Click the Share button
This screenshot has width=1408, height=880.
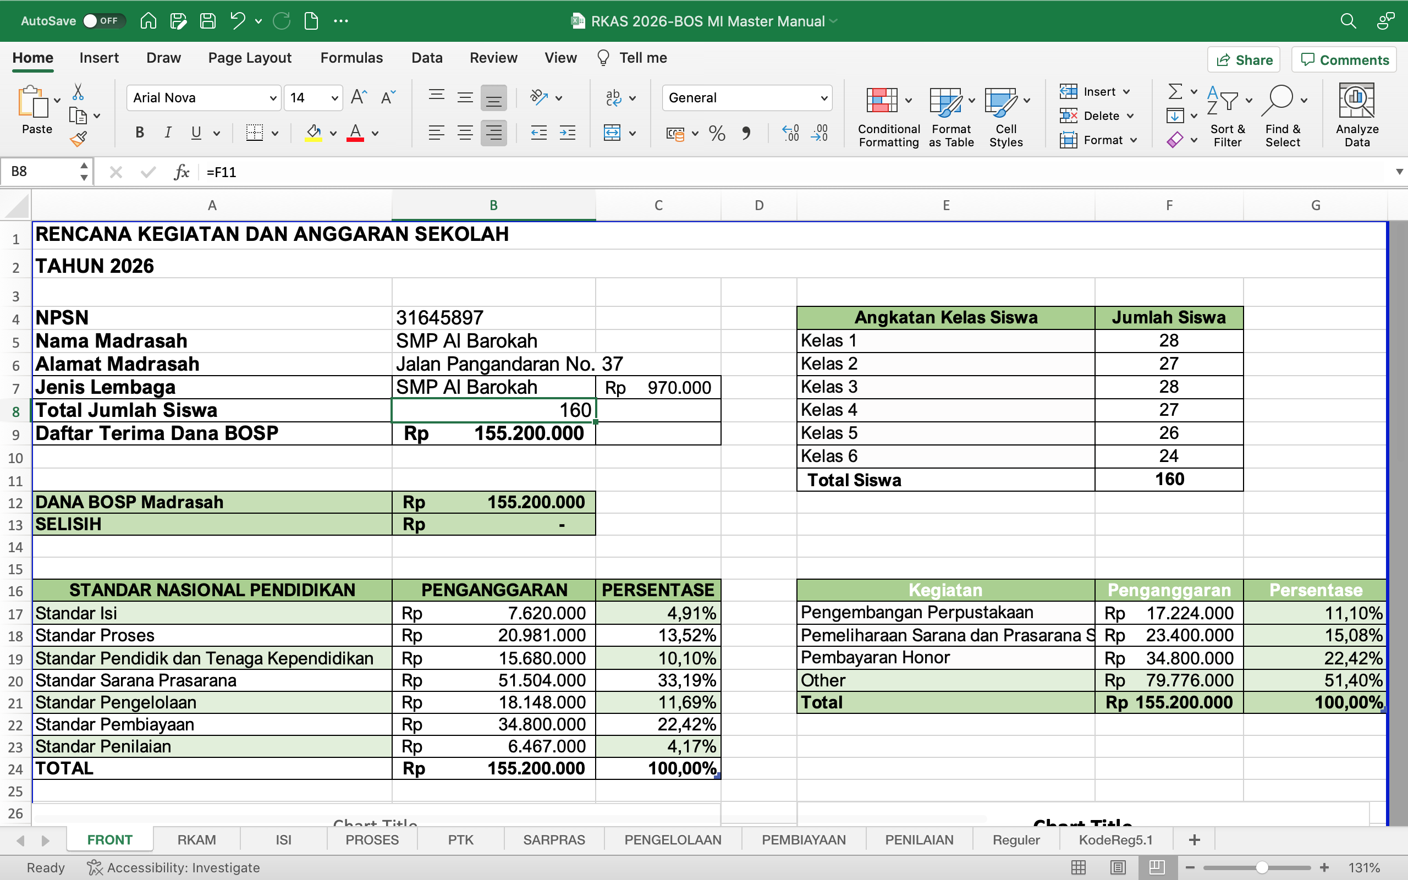1244,59
